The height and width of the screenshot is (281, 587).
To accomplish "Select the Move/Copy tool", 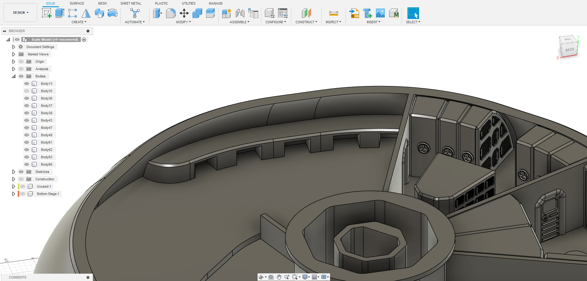I will 184,13.
